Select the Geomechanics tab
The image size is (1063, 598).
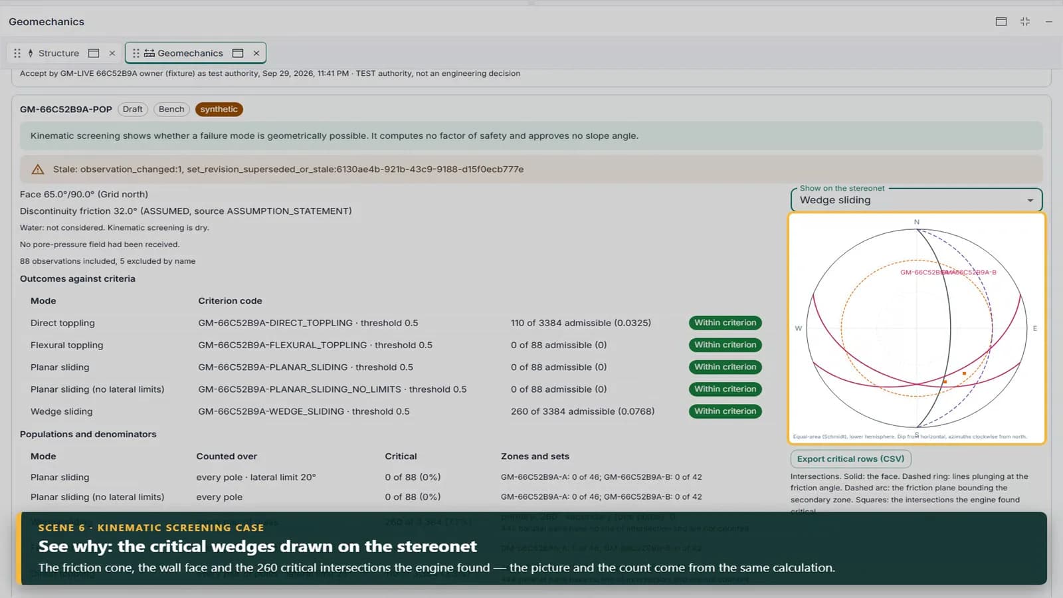tap(190, 53)
